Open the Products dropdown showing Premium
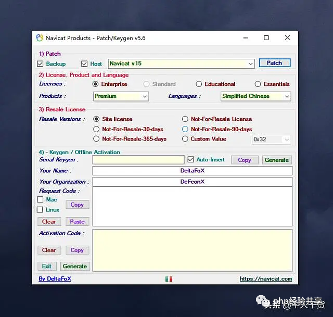The height and width of the screenshot is (317, 333). pyautogui.click(x=121, y=96)
